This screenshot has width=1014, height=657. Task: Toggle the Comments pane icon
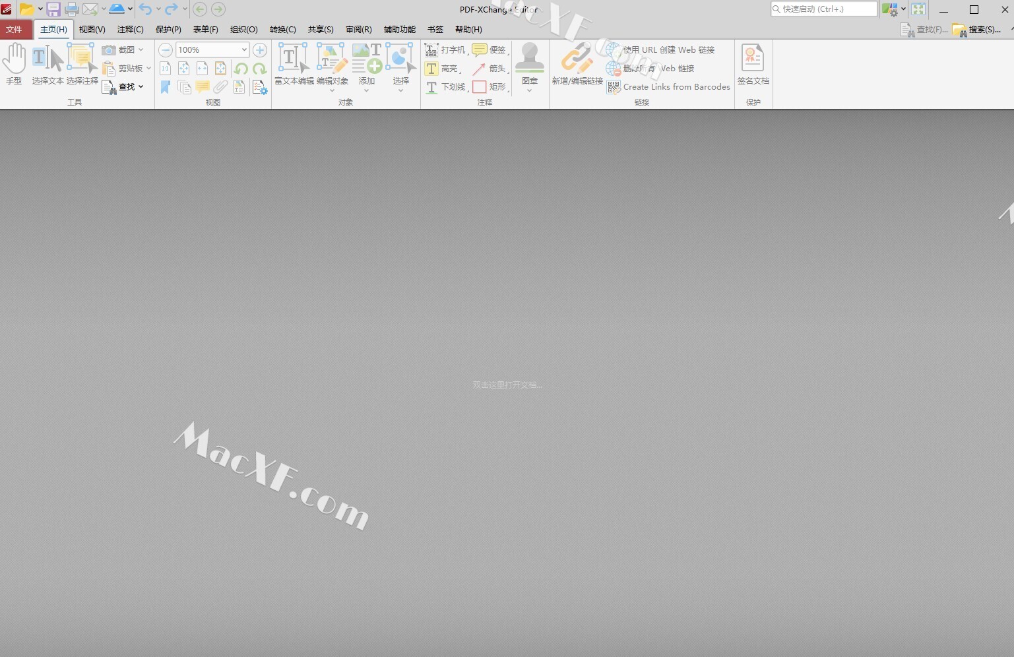click(203, 86)
